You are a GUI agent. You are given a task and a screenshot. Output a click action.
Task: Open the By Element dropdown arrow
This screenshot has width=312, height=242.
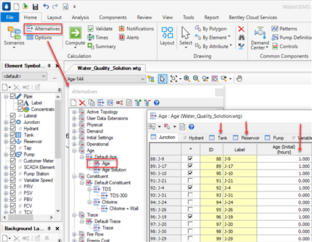pos(229,37)
